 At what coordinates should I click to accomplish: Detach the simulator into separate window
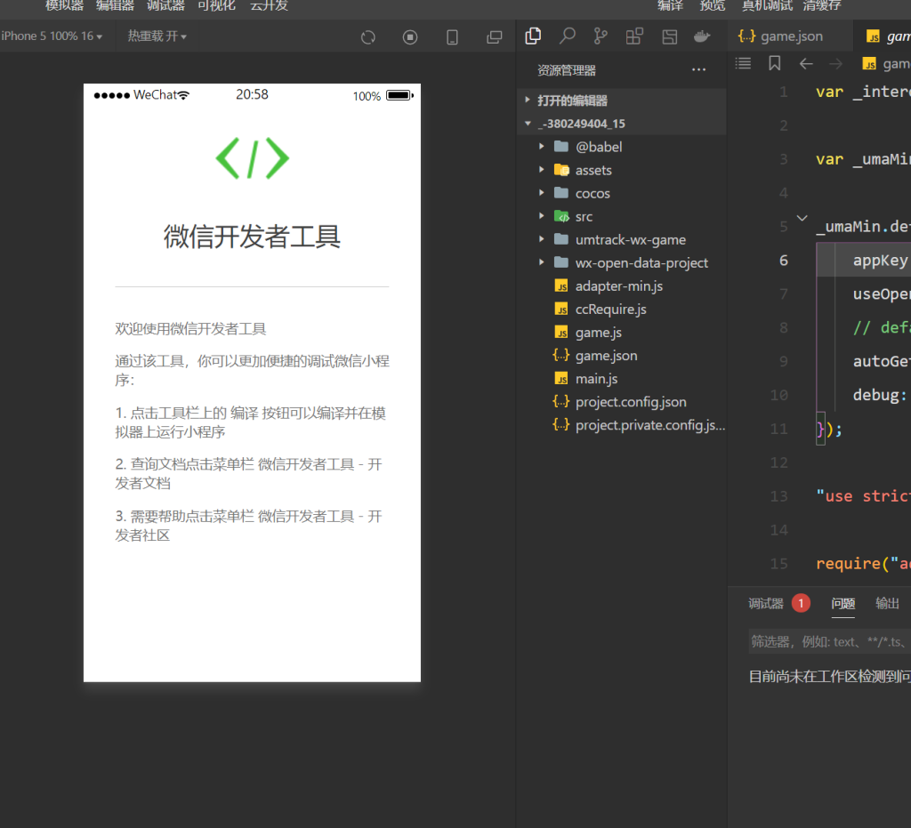495,37
